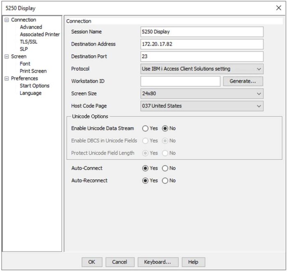The image size is (287, 272).
Task: Select Advanced in the settings tree
Action: pos(31,27)
